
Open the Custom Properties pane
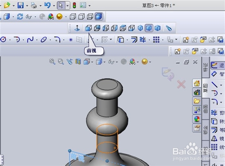[x=197, y=128]
